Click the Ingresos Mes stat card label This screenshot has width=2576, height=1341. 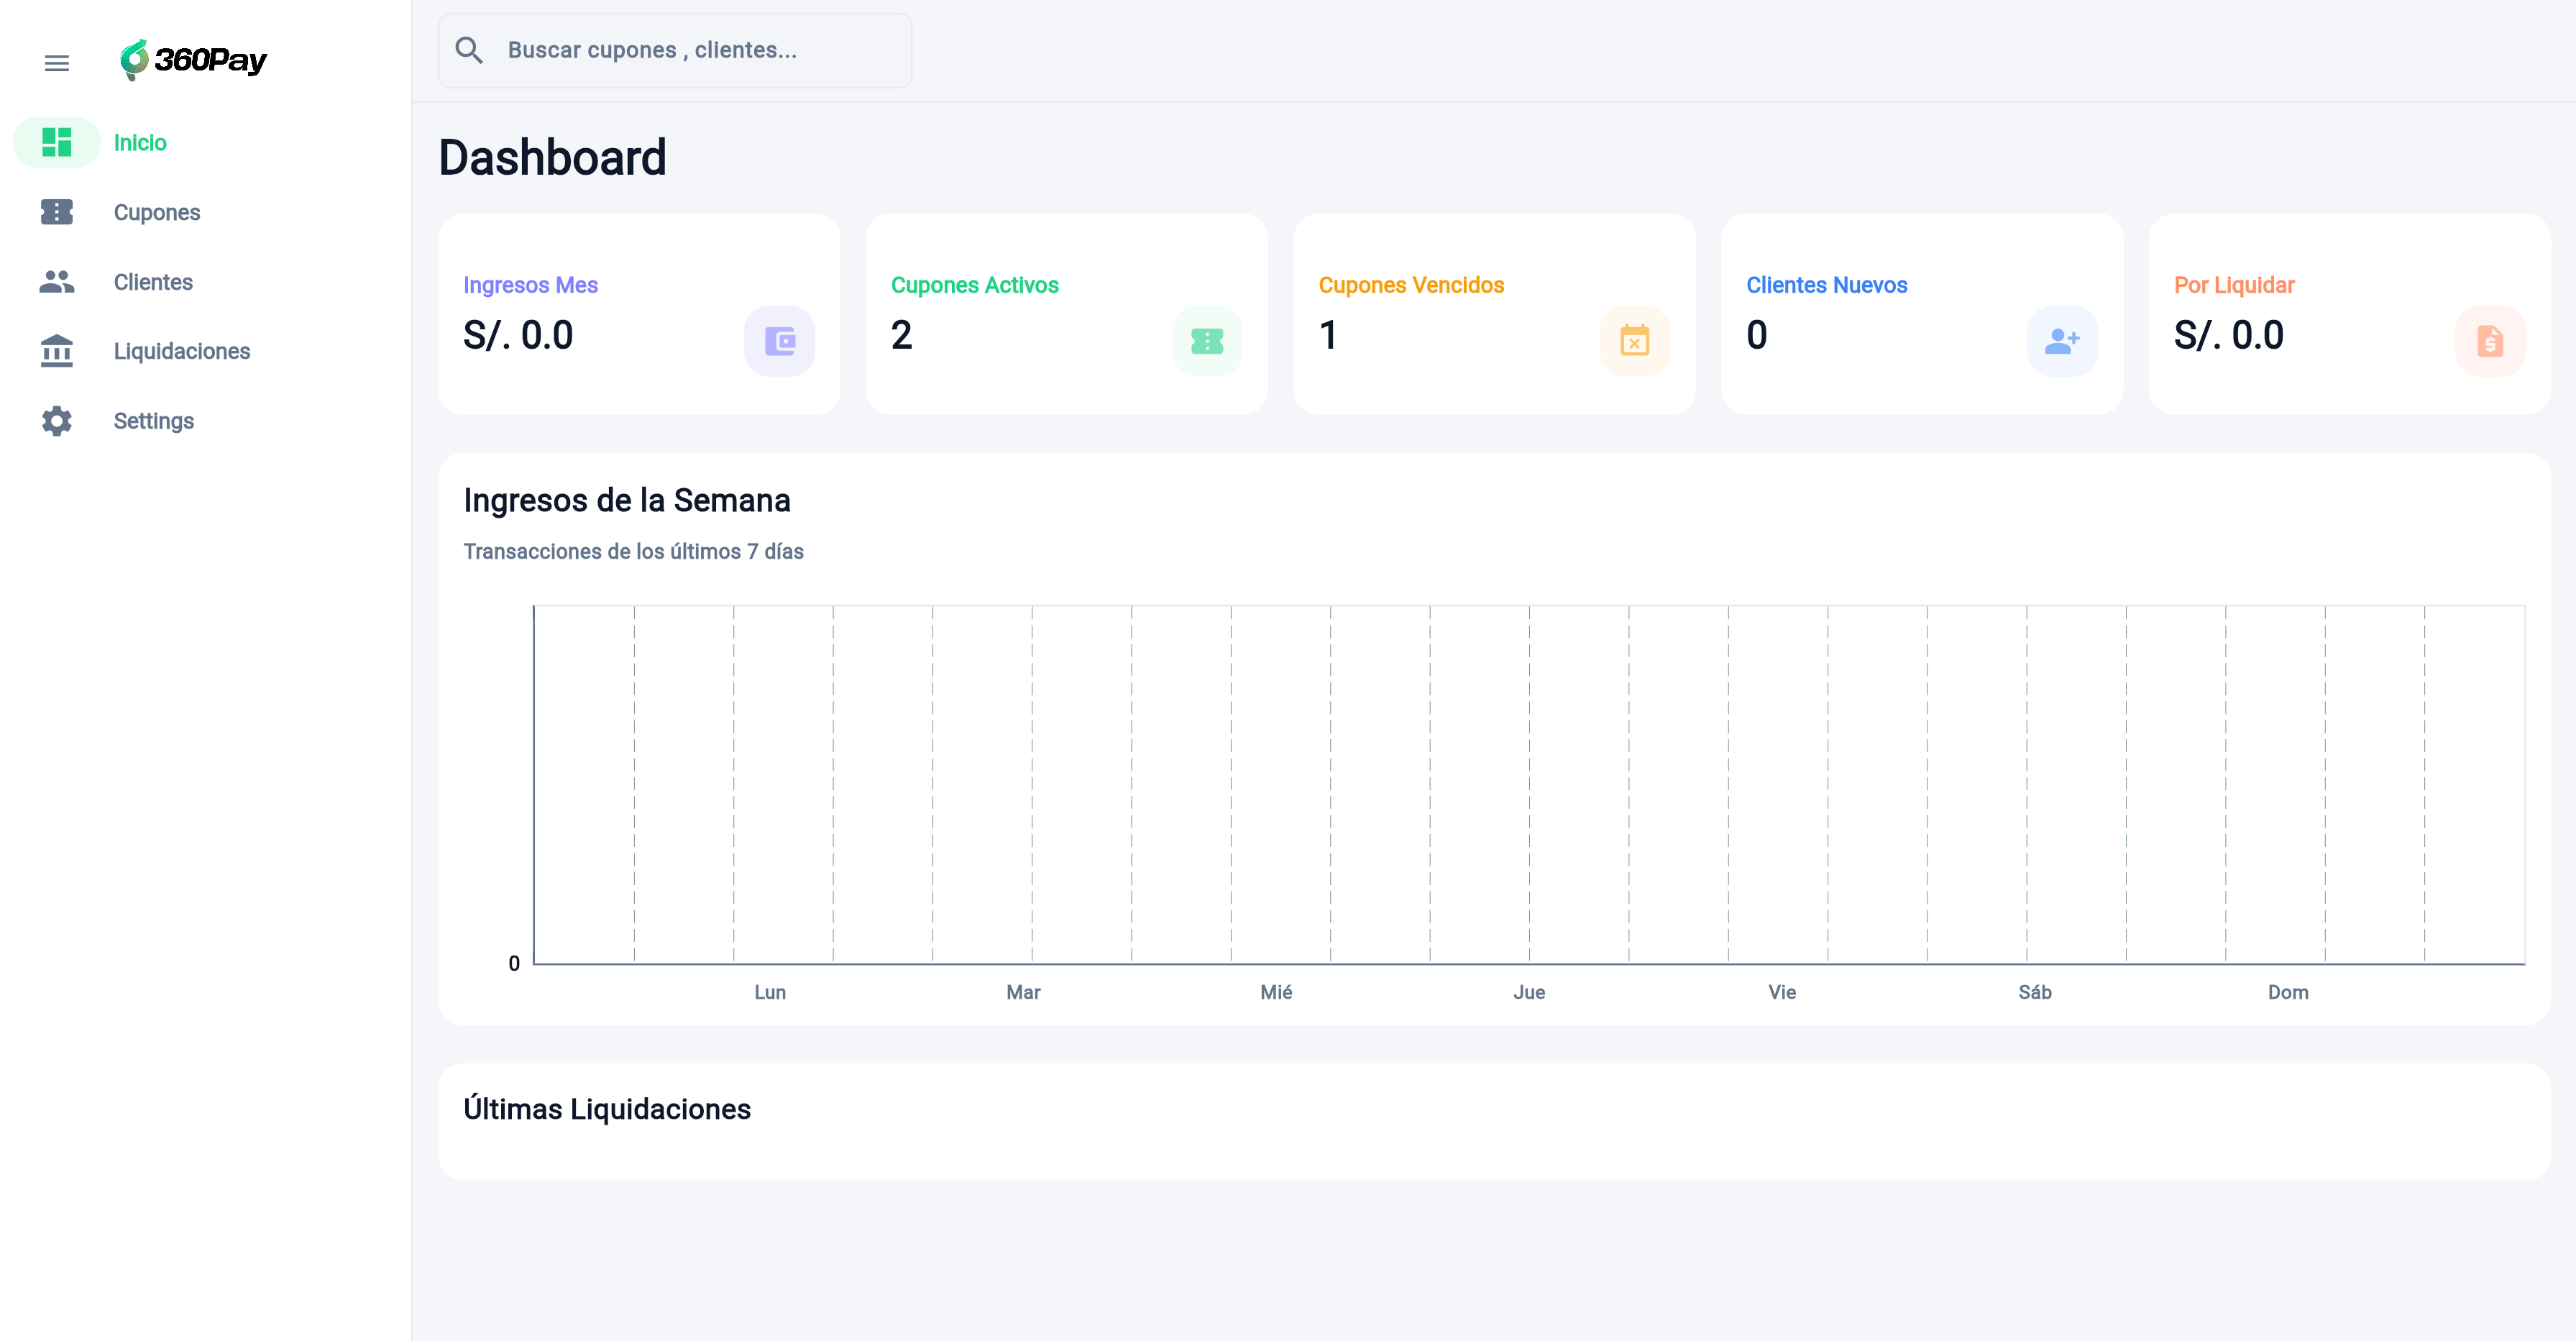530,285
